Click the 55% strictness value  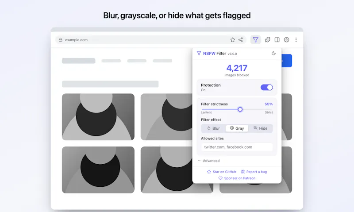coord(269,104)
